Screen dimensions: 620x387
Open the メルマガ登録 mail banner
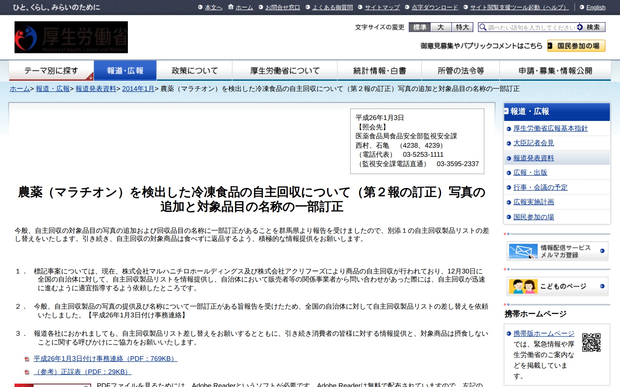click(x=557, y=251)
